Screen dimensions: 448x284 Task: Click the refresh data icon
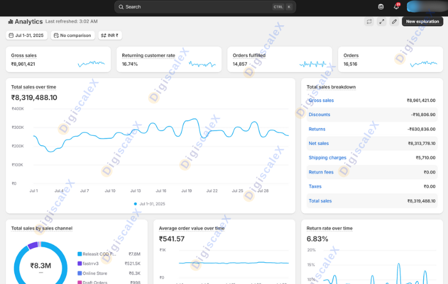click(x=369, y=21)
